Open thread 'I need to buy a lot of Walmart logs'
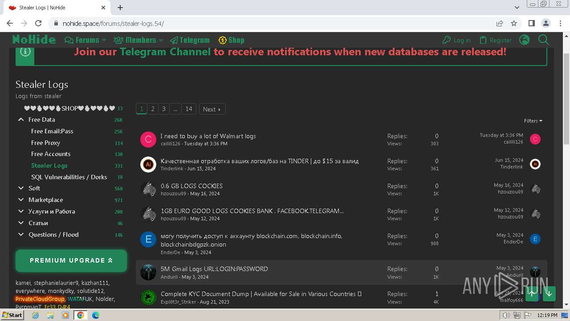 208,136
